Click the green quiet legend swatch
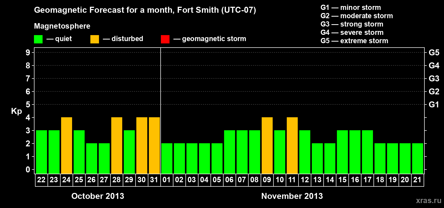 38,39
